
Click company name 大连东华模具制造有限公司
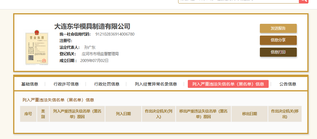[x=92, y=26]
